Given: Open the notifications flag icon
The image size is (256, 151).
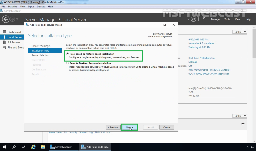Looking at the screenshot, I should (204, 19).
